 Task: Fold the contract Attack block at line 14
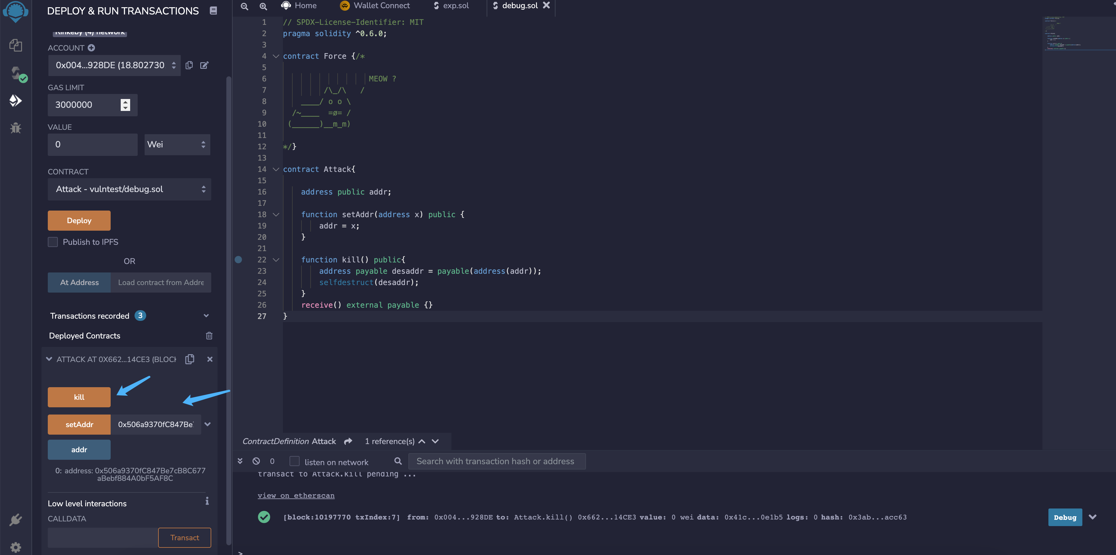click(x=275, y=169)
